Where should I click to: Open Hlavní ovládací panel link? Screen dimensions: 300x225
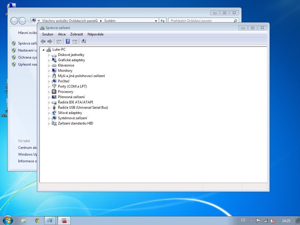coord(28,33)
